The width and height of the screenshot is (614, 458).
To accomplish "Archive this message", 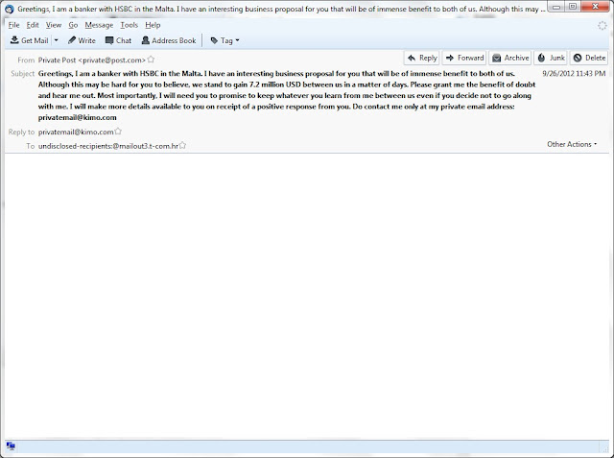I will click(x=510, y=58).
